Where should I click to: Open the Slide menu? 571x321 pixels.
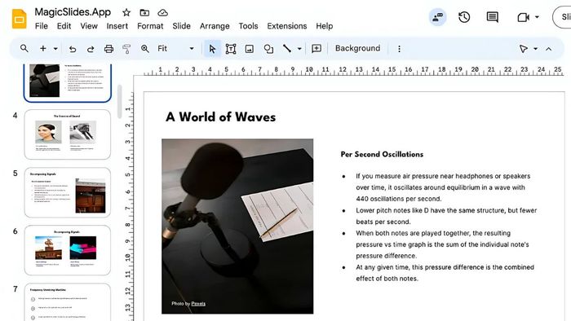coord(181,26)
